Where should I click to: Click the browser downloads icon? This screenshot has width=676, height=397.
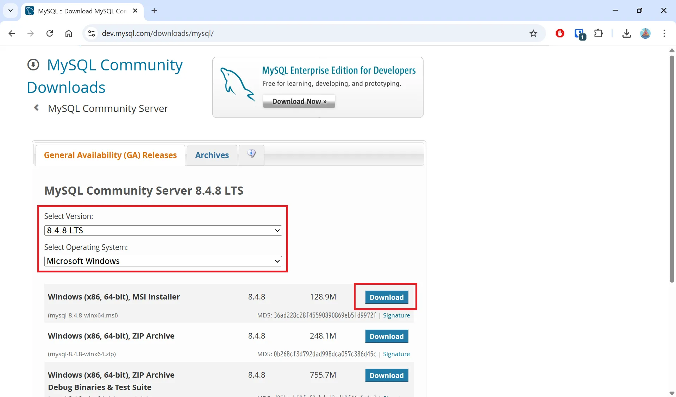(626, 33)
